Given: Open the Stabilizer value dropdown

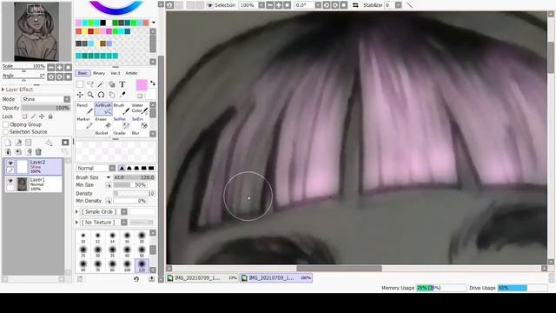Looking at the screenshot, I should pos(398,5).
